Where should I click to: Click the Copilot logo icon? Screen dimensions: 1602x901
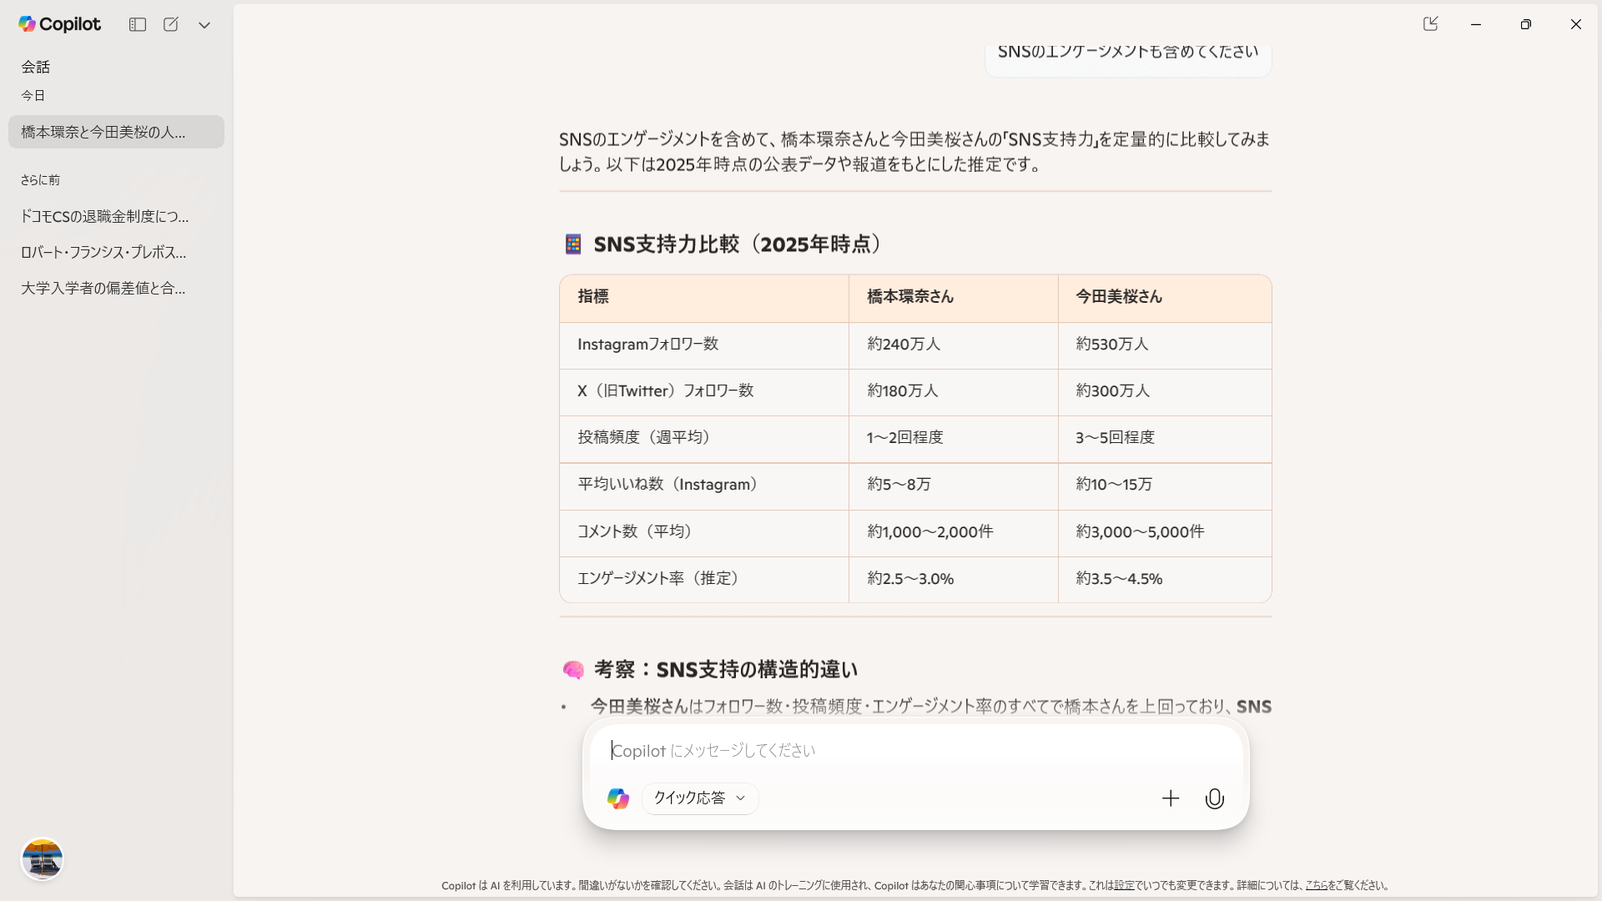click(x=28, y=24)
